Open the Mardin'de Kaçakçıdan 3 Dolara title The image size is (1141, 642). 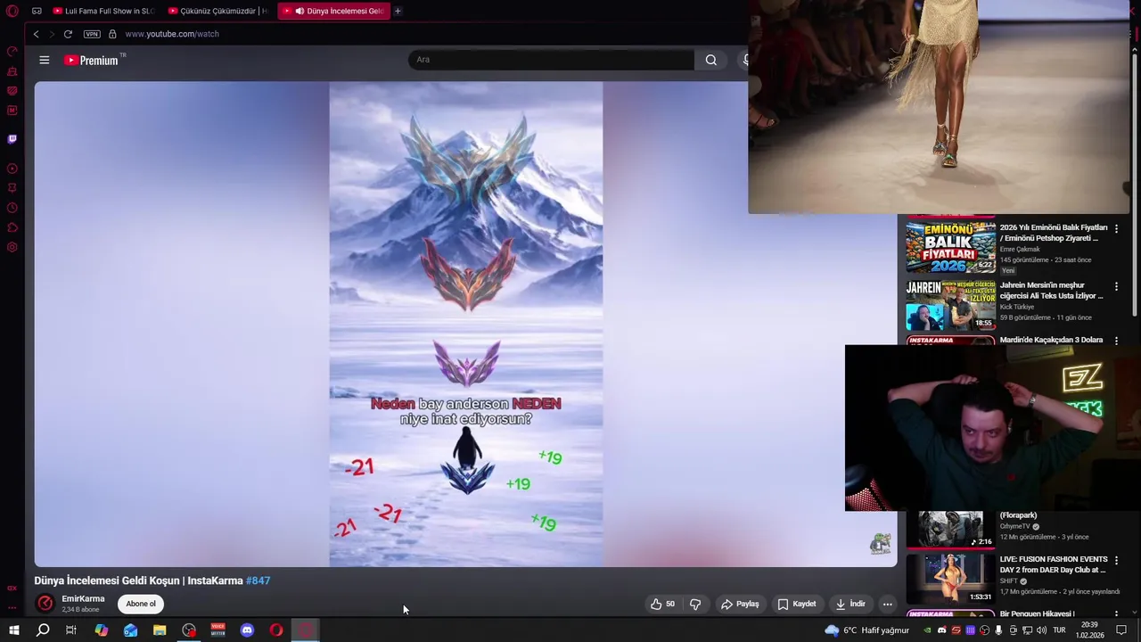[x=1051, y=340]
